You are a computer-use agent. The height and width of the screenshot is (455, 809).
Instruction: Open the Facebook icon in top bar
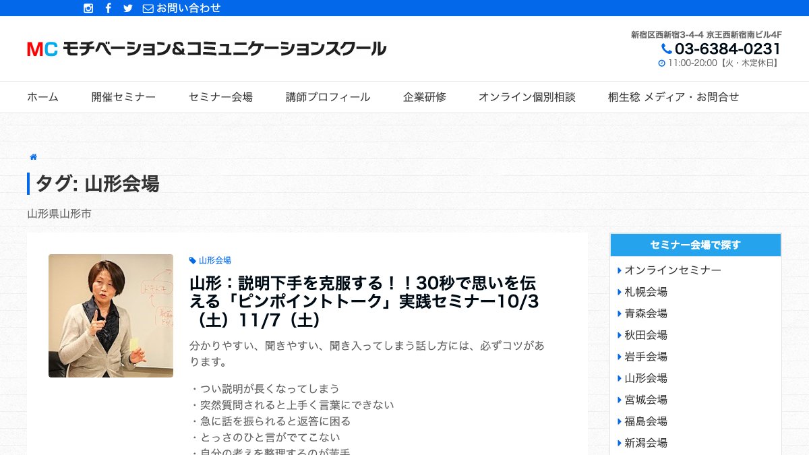pos(108,8)
